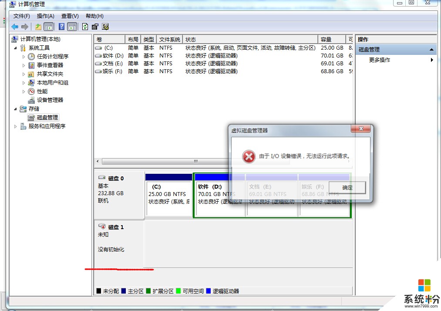Select the 磁盘管理 node in the tree
441x311 pixels.
point(48,117)
